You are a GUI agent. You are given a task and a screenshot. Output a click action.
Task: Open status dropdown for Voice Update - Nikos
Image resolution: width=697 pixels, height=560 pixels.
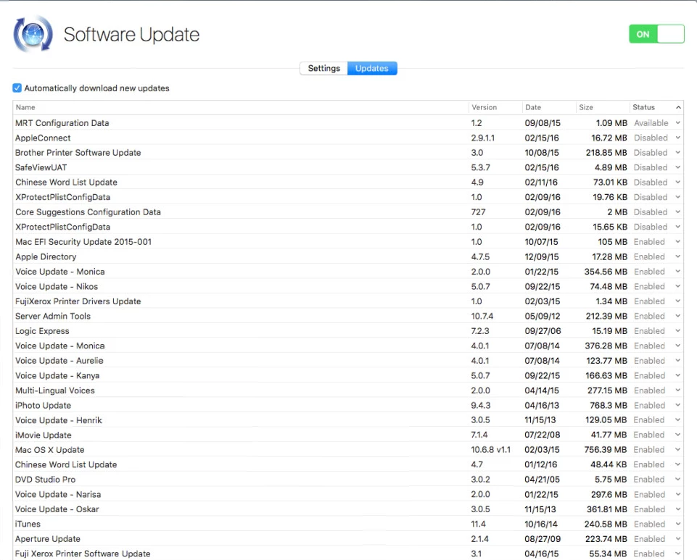678,286
